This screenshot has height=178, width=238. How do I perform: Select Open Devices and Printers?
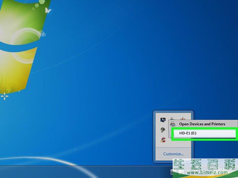coord(202,124)
